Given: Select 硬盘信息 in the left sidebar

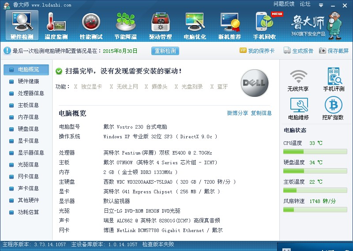Looking at the screenshot, I should pos(28,129).
